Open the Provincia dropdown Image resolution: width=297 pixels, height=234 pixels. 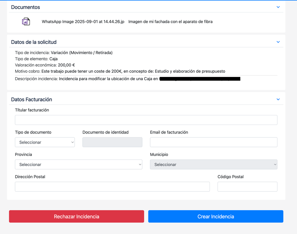point(78,165)
